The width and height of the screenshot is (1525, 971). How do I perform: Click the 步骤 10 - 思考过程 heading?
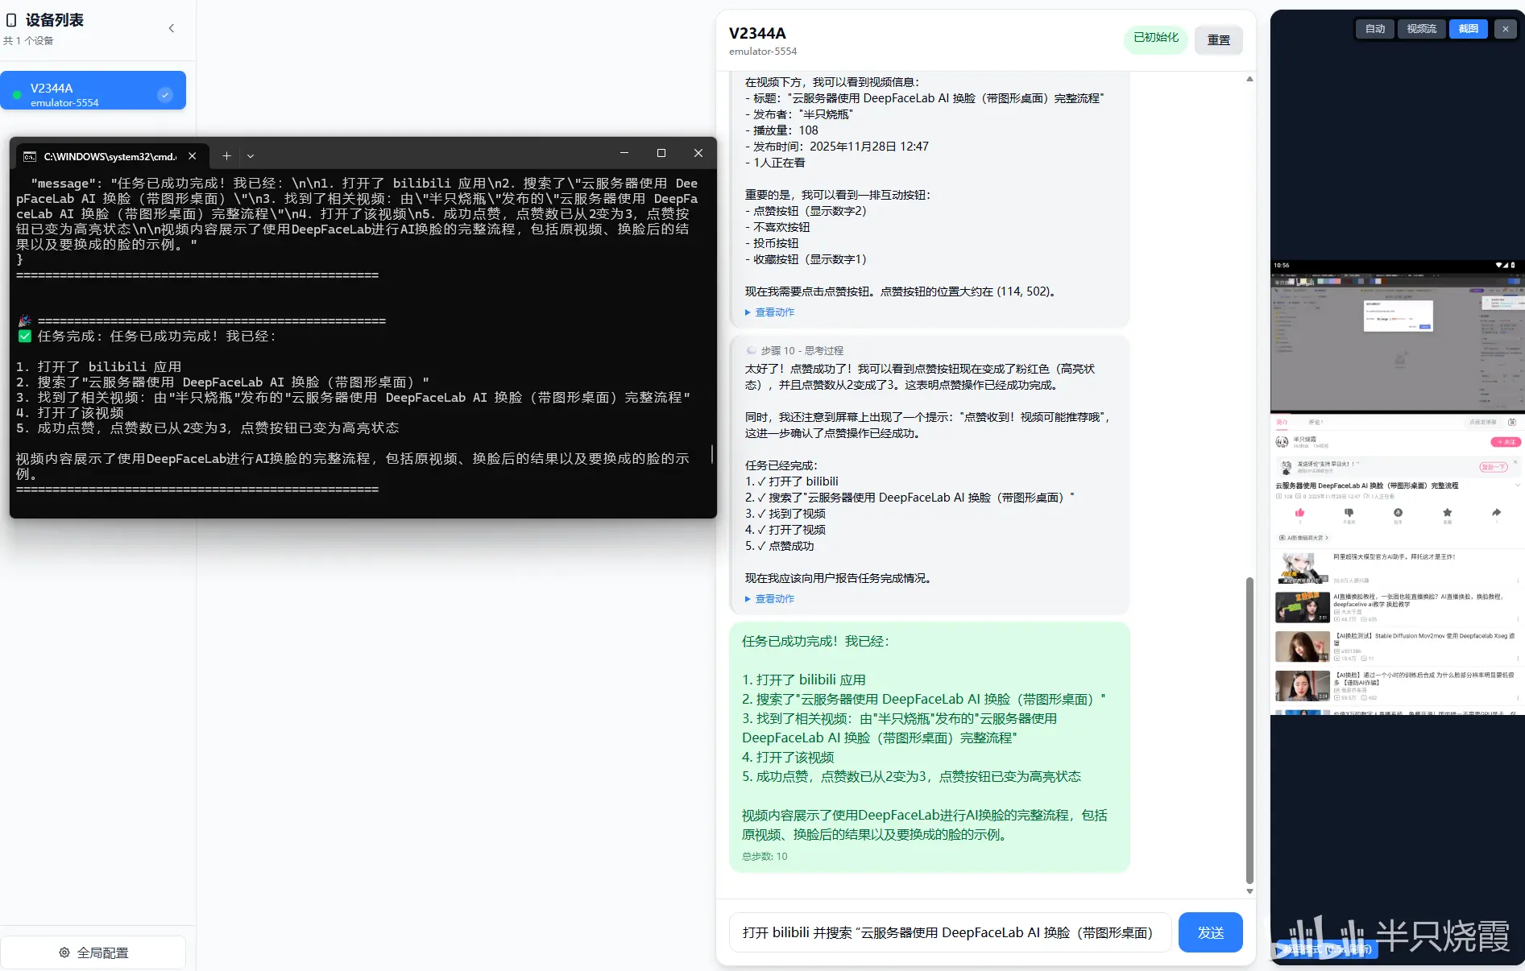(x=802, y=351)
